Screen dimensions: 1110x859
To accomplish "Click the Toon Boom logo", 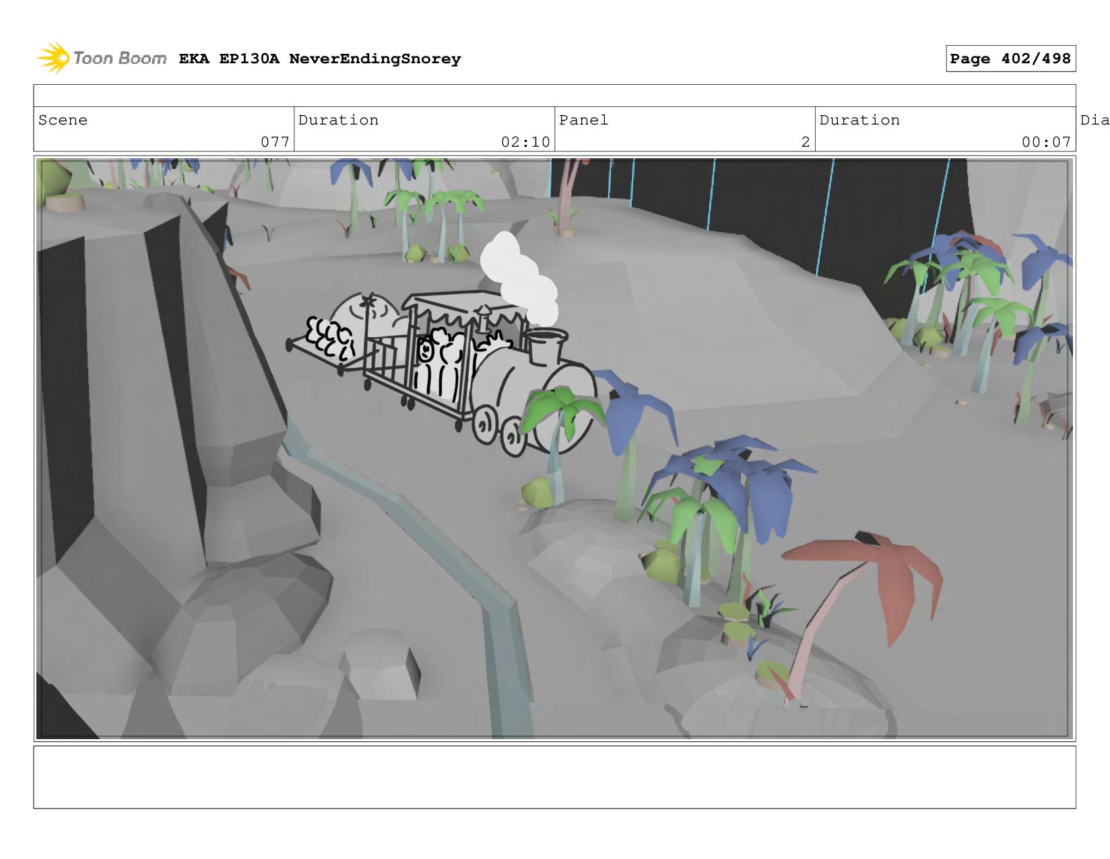I will pyautogui.click(x=101, y=59).
